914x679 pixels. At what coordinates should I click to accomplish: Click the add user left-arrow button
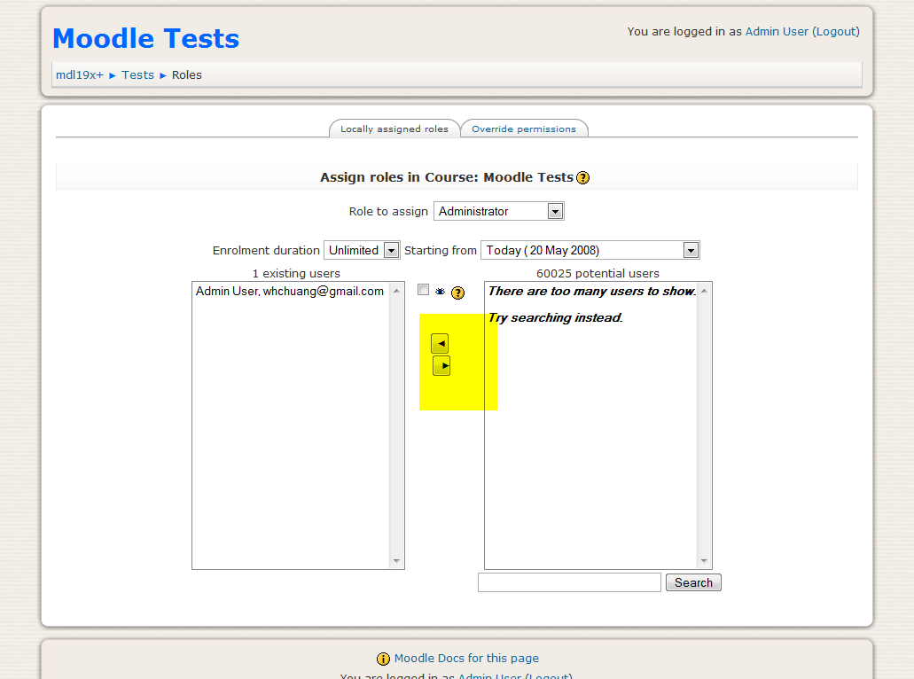click(440, 344)
